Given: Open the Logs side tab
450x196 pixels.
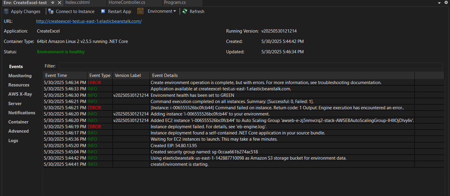Looking at the screenshot, I should (x=13, y=141).
